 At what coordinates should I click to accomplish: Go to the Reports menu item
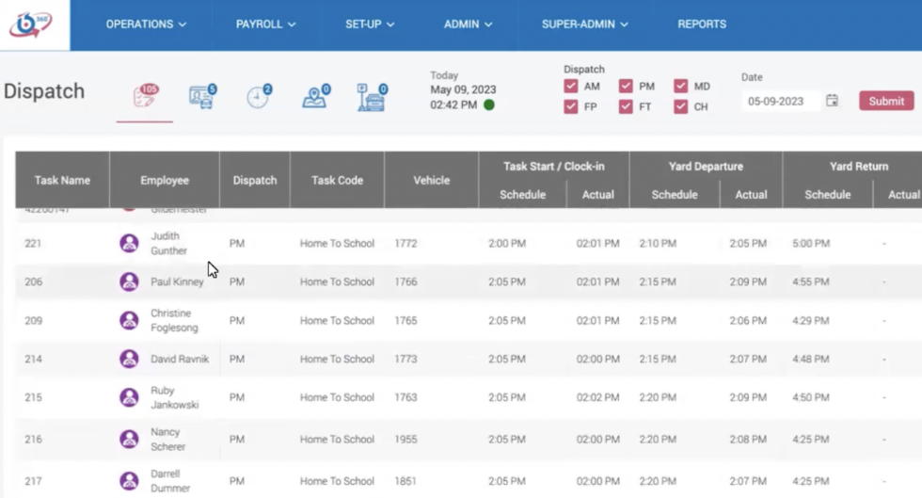(702, 24)
